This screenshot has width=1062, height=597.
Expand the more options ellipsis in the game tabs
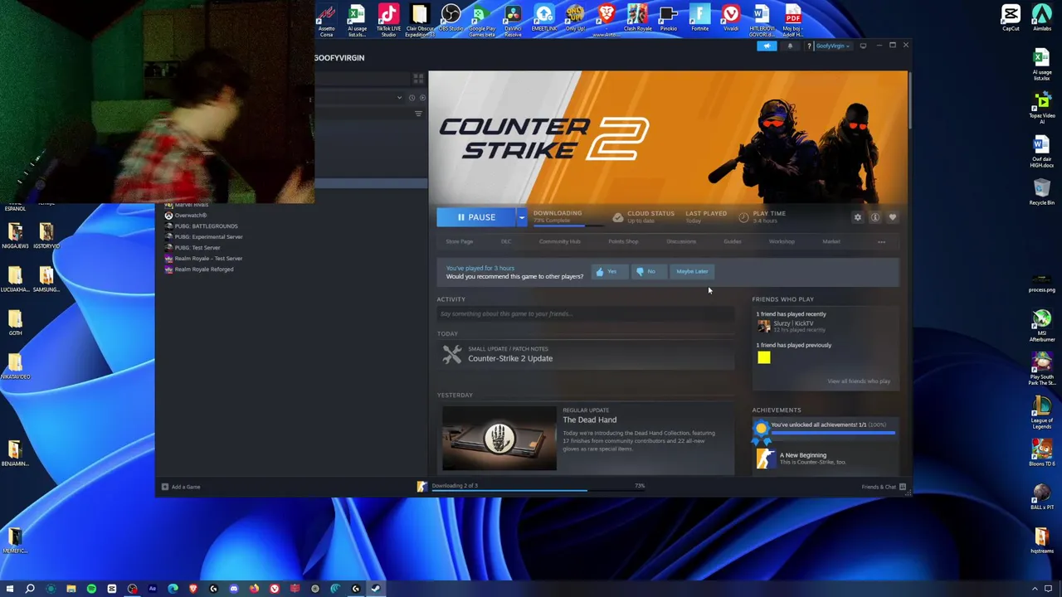881,242
